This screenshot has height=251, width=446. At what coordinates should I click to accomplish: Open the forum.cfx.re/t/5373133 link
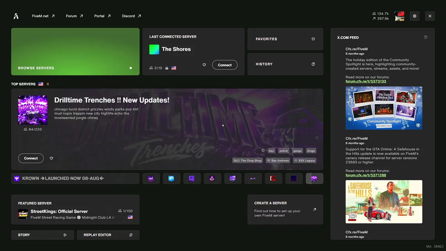[366, 81]
